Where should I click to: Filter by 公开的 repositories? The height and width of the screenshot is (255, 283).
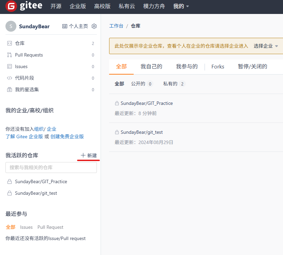click(142, 84)
